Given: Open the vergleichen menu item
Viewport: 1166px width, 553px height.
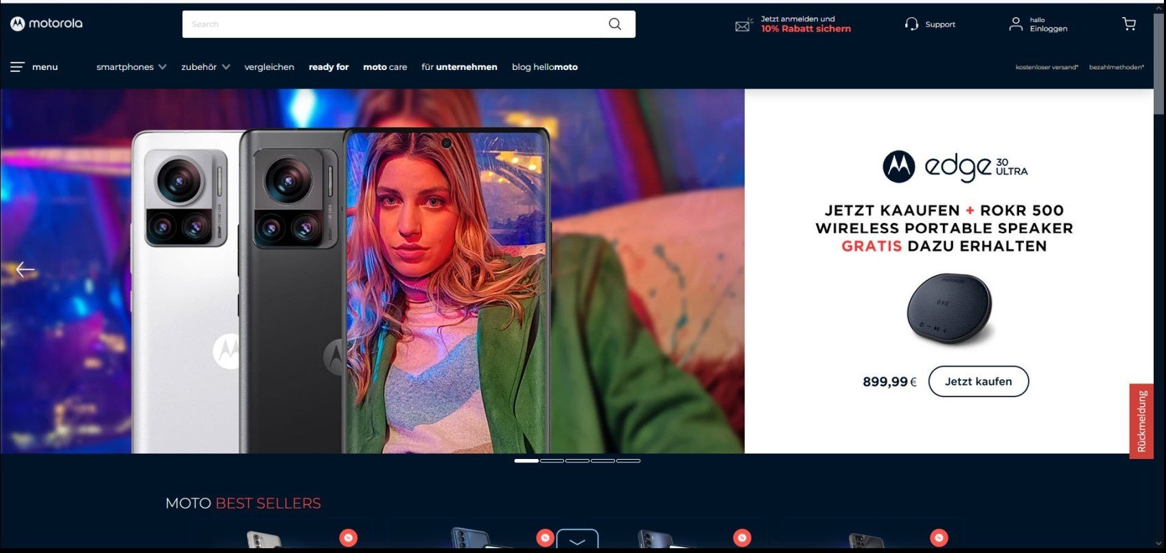Looking at the screenshot, I should 269,67.
